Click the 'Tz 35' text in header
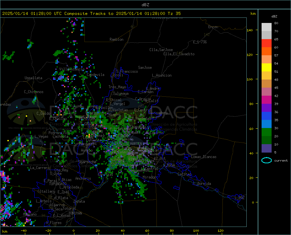291x235 pixels. 174,14
